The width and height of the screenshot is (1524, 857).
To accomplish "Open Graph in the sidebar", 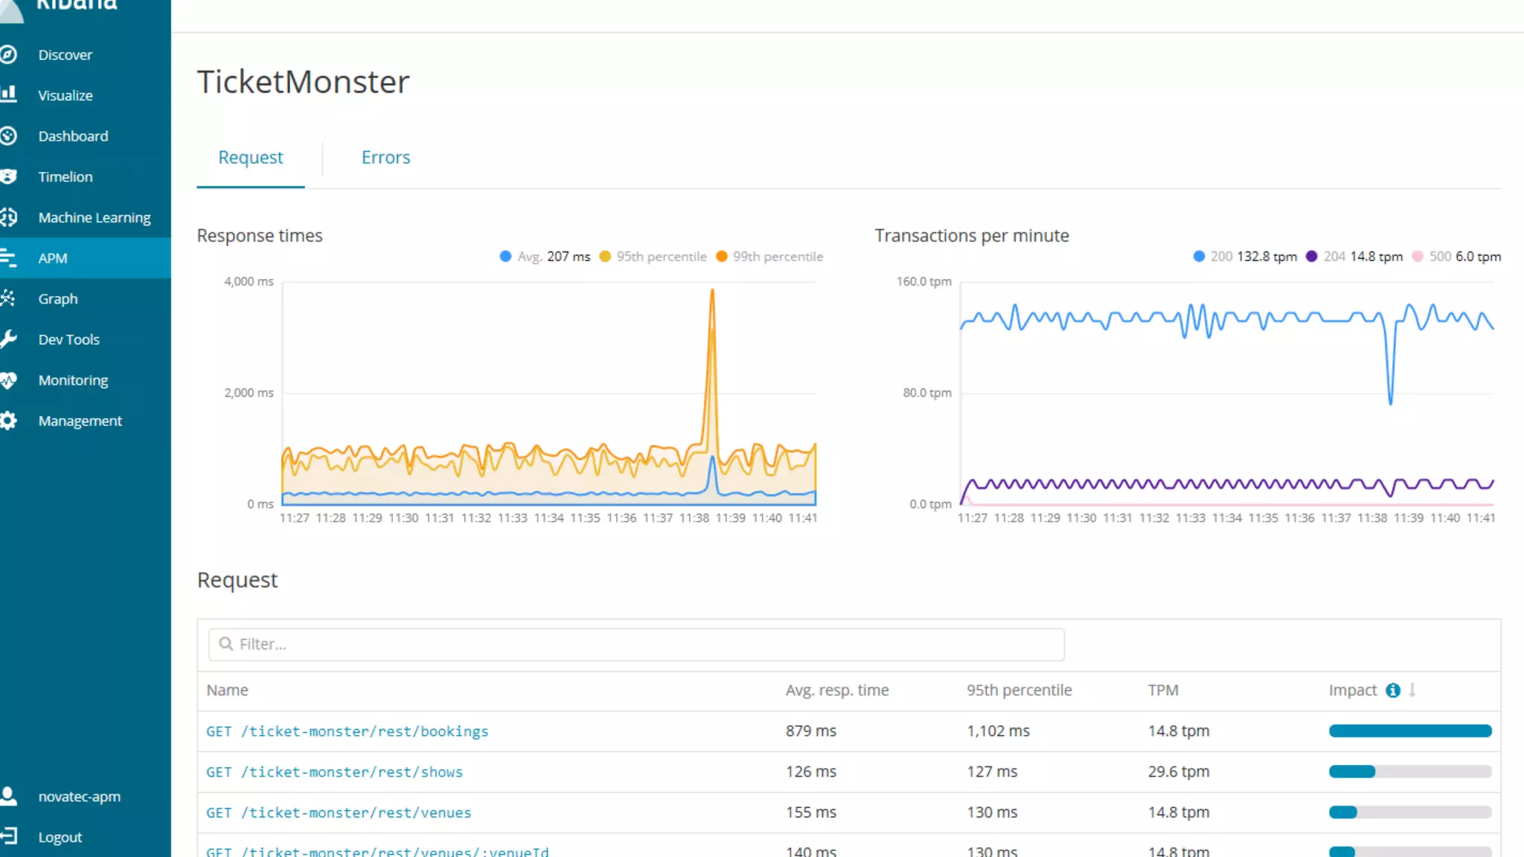I will click(x=58, y=298).
